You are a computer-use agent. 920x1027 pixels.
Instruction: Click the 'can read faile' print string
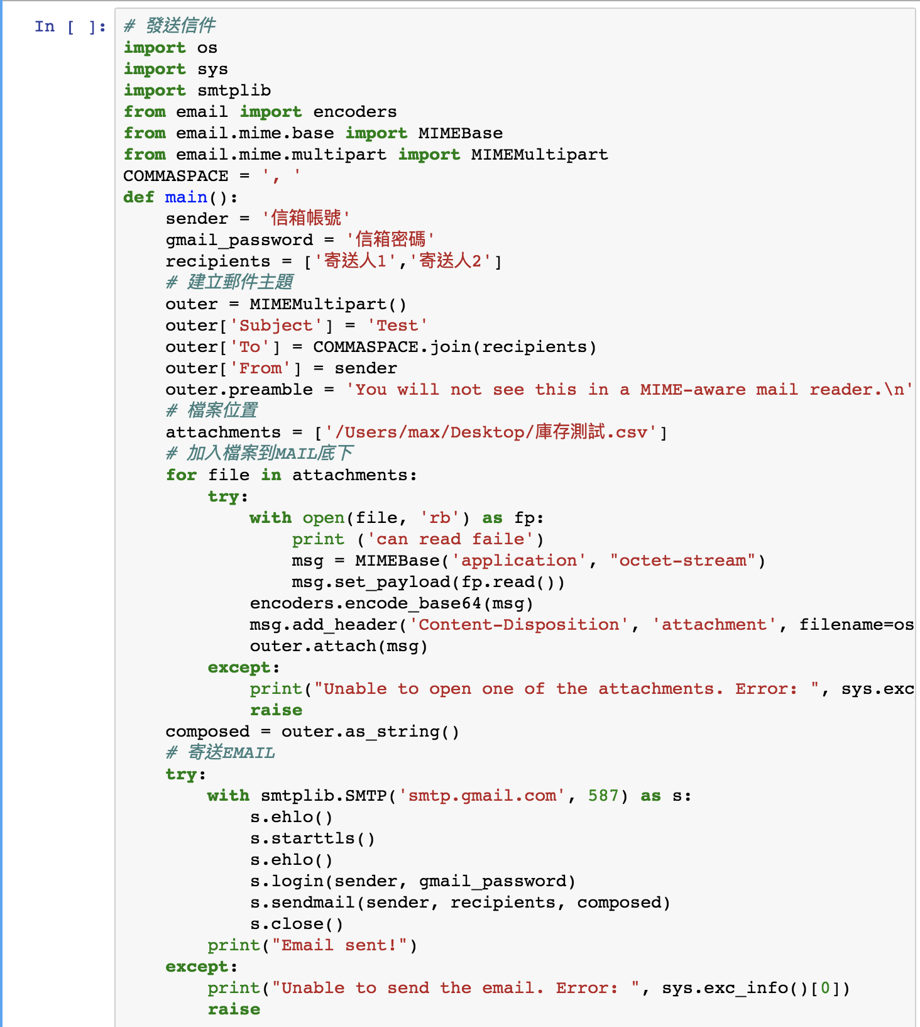(450, 539)
